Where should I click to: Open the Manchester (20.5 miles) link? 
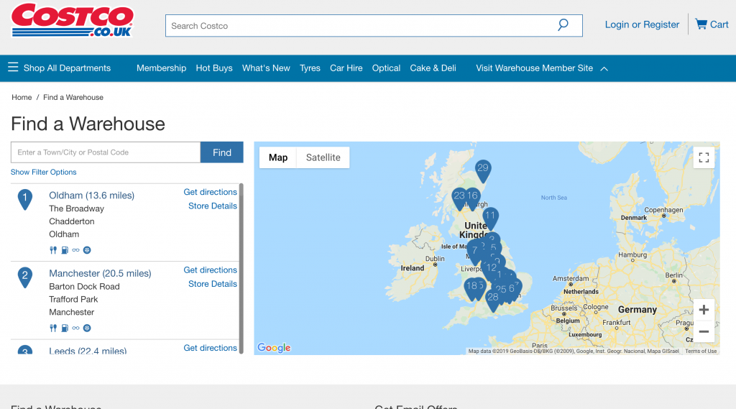100,273
